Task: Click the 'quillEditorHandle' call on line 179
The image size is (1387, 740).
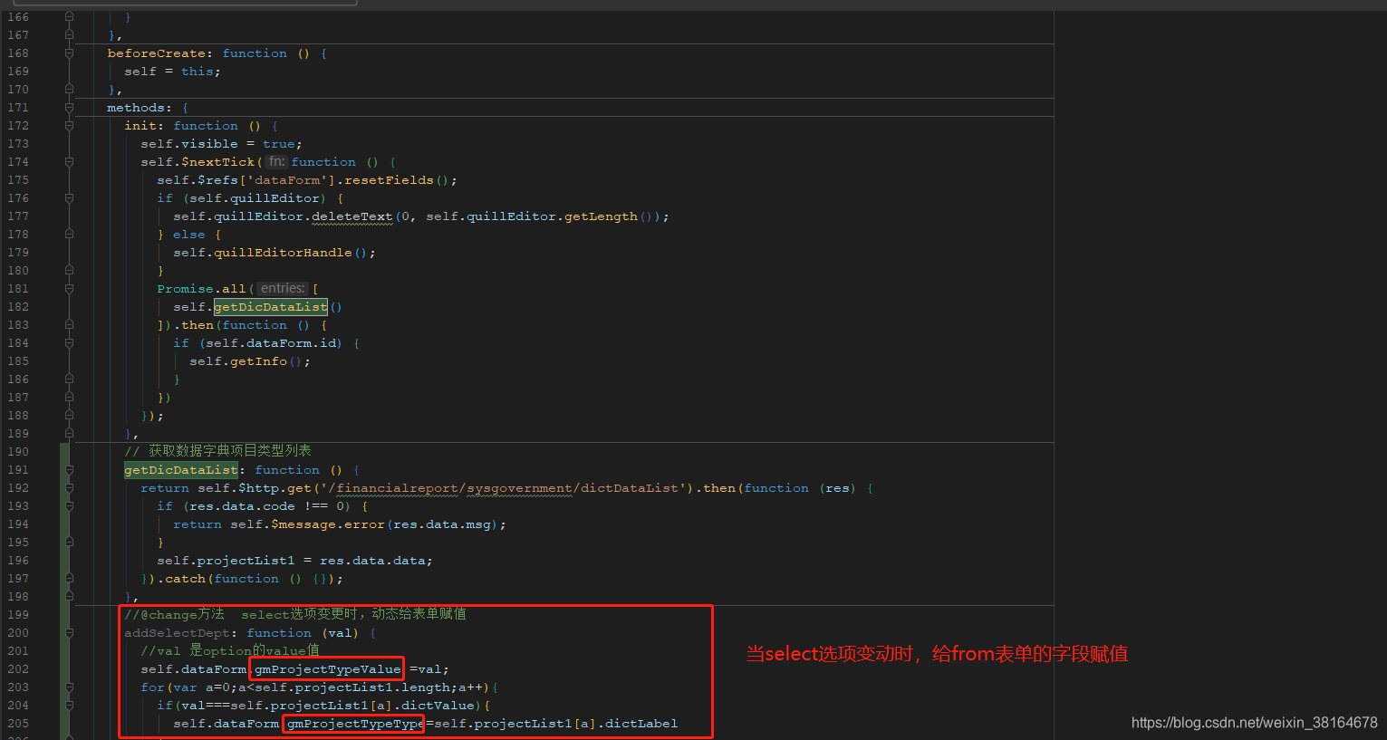Action: 283,253
